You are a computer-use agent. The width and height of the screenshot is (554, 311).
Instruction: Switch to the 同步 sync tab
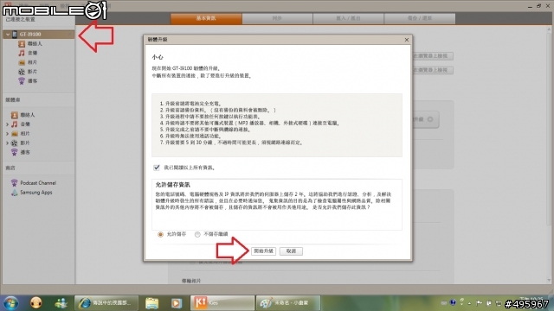coord(277,18)
